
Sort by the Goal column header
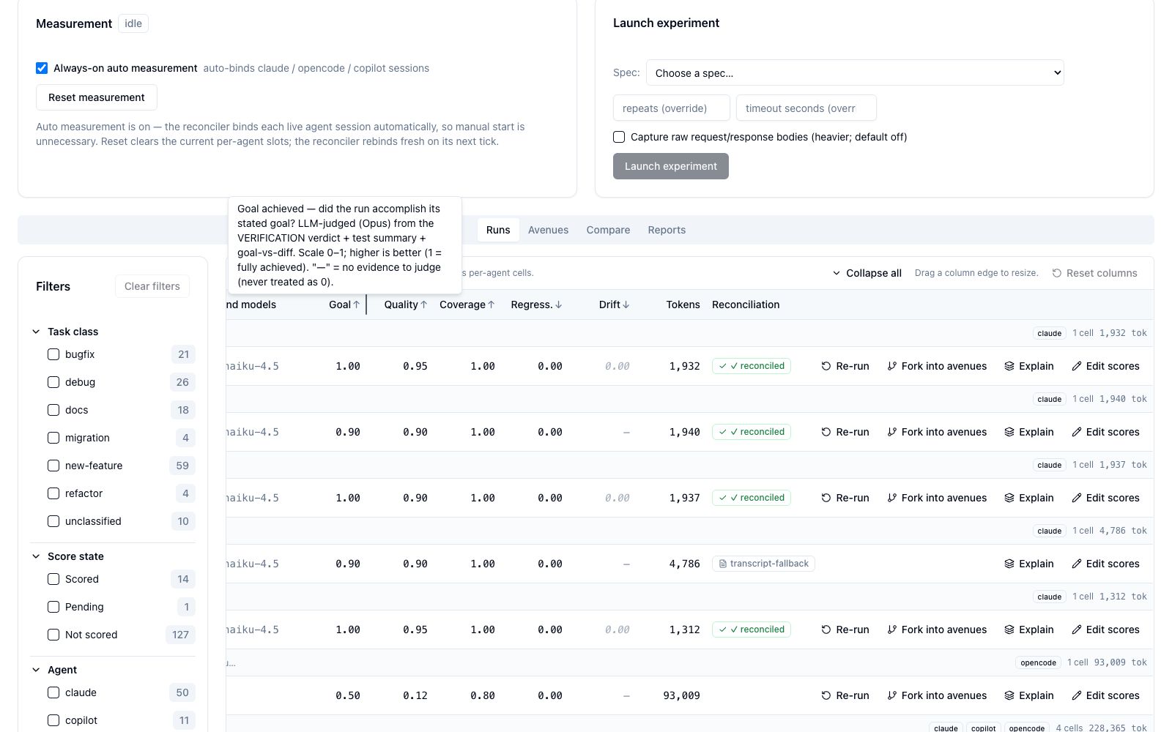point(344,305)
